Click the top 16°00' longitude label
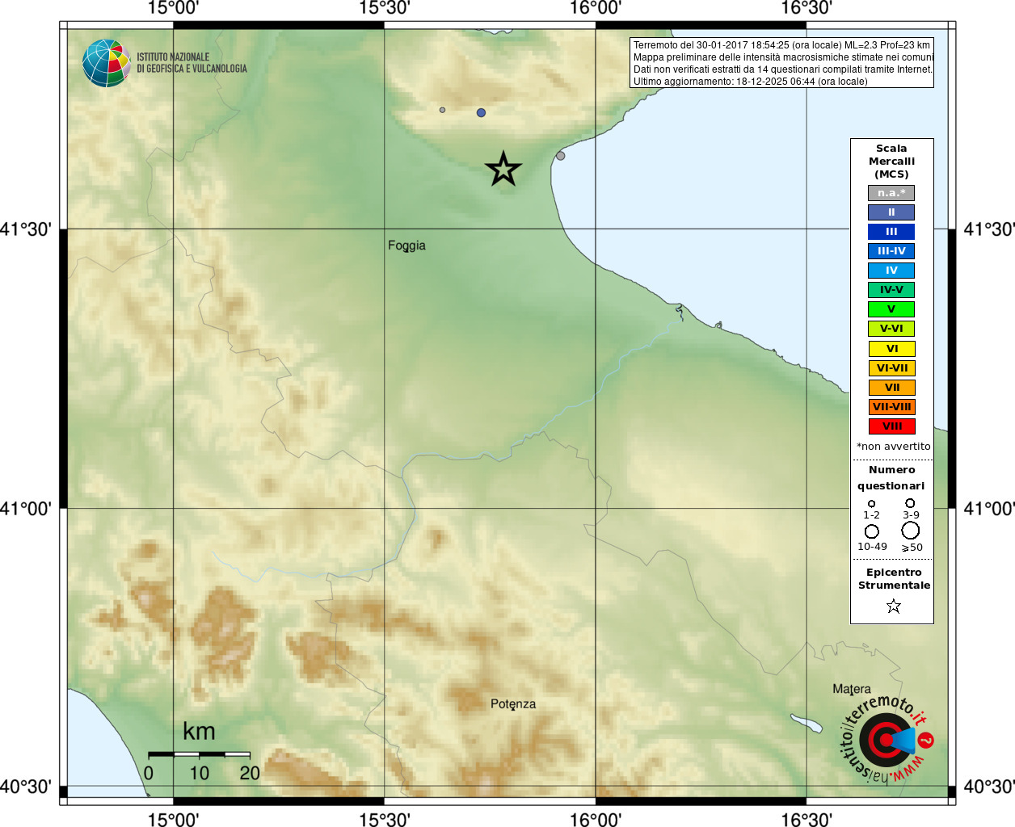1015x827 pixels. point(596,8)
